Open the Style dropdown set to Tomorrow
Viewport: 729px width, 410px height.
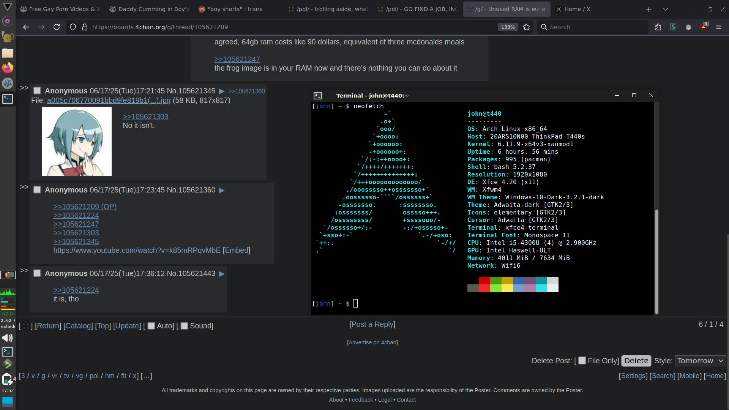[700, 361]
